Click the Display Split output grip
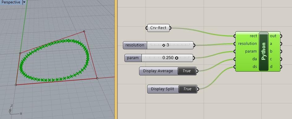This screenshot has height=119, width=292. [198, 89]
